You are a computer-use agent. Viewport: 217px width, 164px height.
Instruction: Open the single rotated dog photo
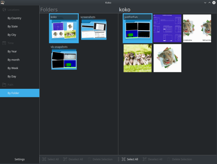pyautogui.click(x=167, y=58)
